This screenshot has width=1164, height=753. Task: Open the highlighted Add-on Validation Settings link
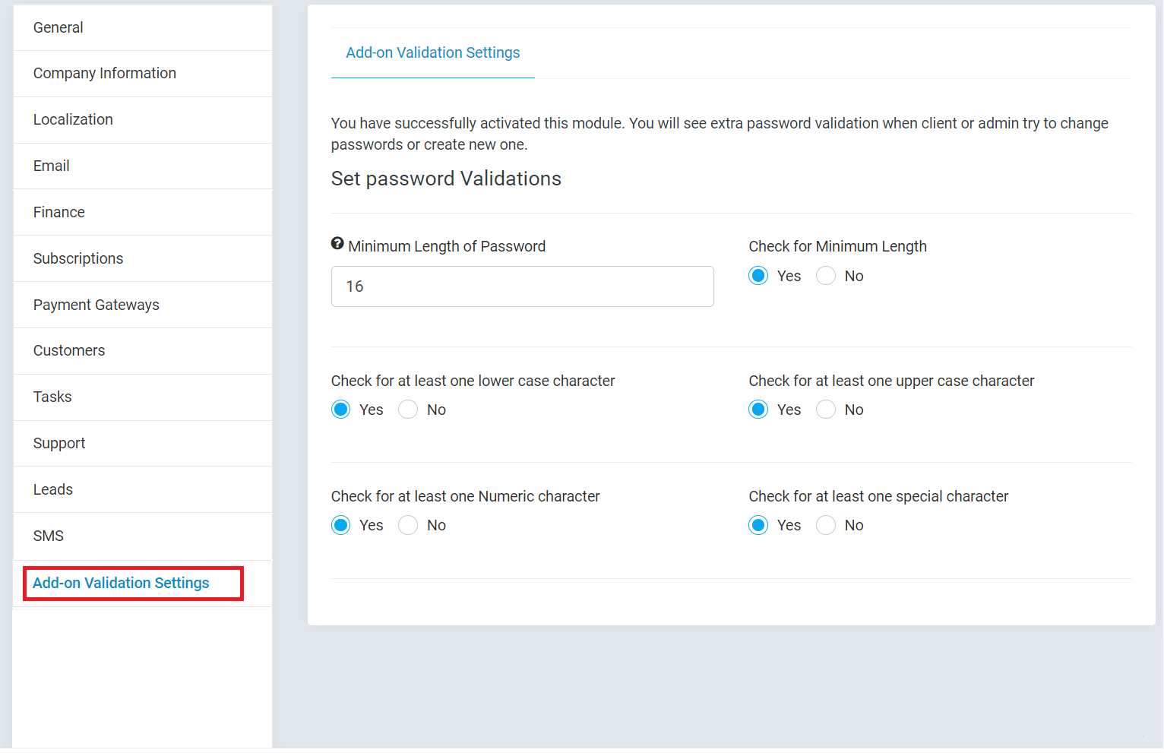click(121, 583)
